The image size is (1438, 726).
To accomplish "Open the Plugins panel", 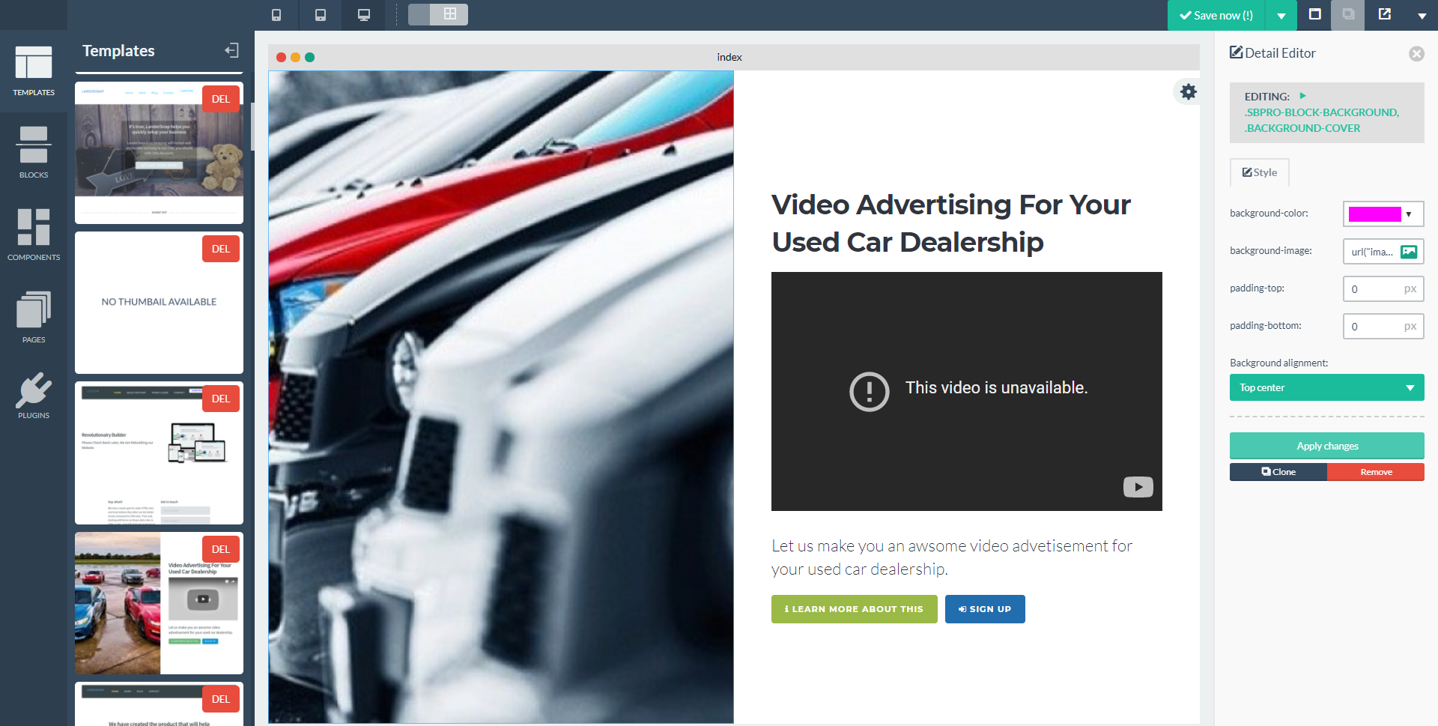I will click(34, 396).
